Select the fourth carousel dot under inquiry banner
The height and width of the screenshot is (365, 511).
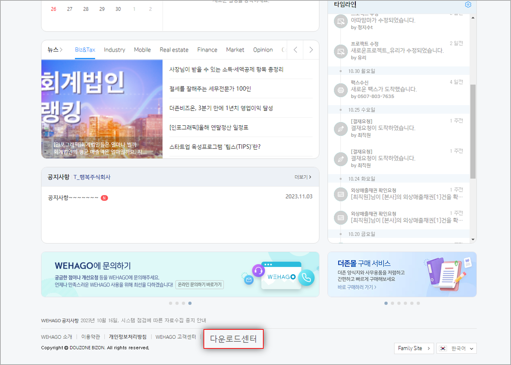190,303
